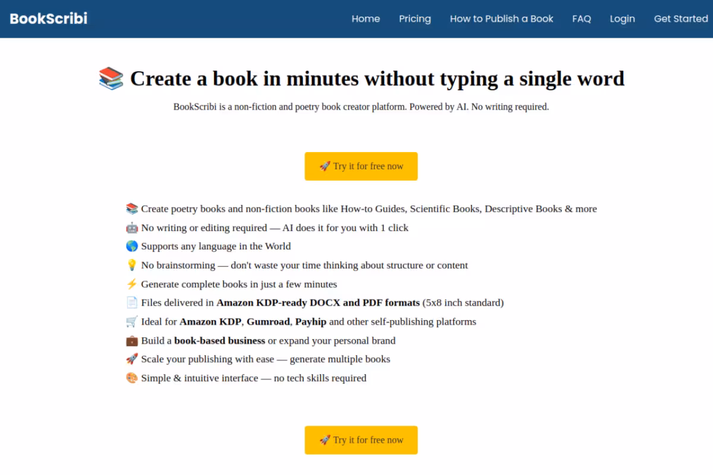Click the light bulb emoji beside No brainstorming

tap(132, 265)
